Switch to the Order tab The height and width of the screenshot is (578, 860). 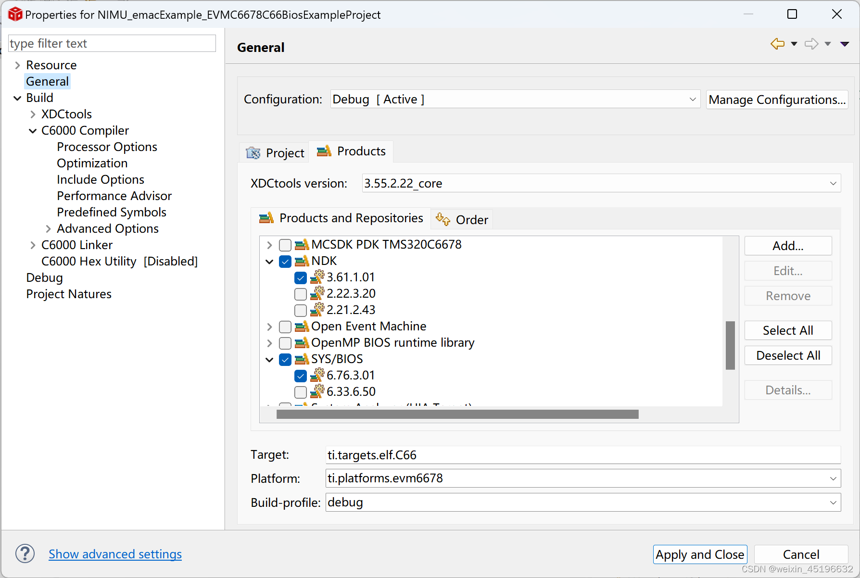(x=462, y=220)
